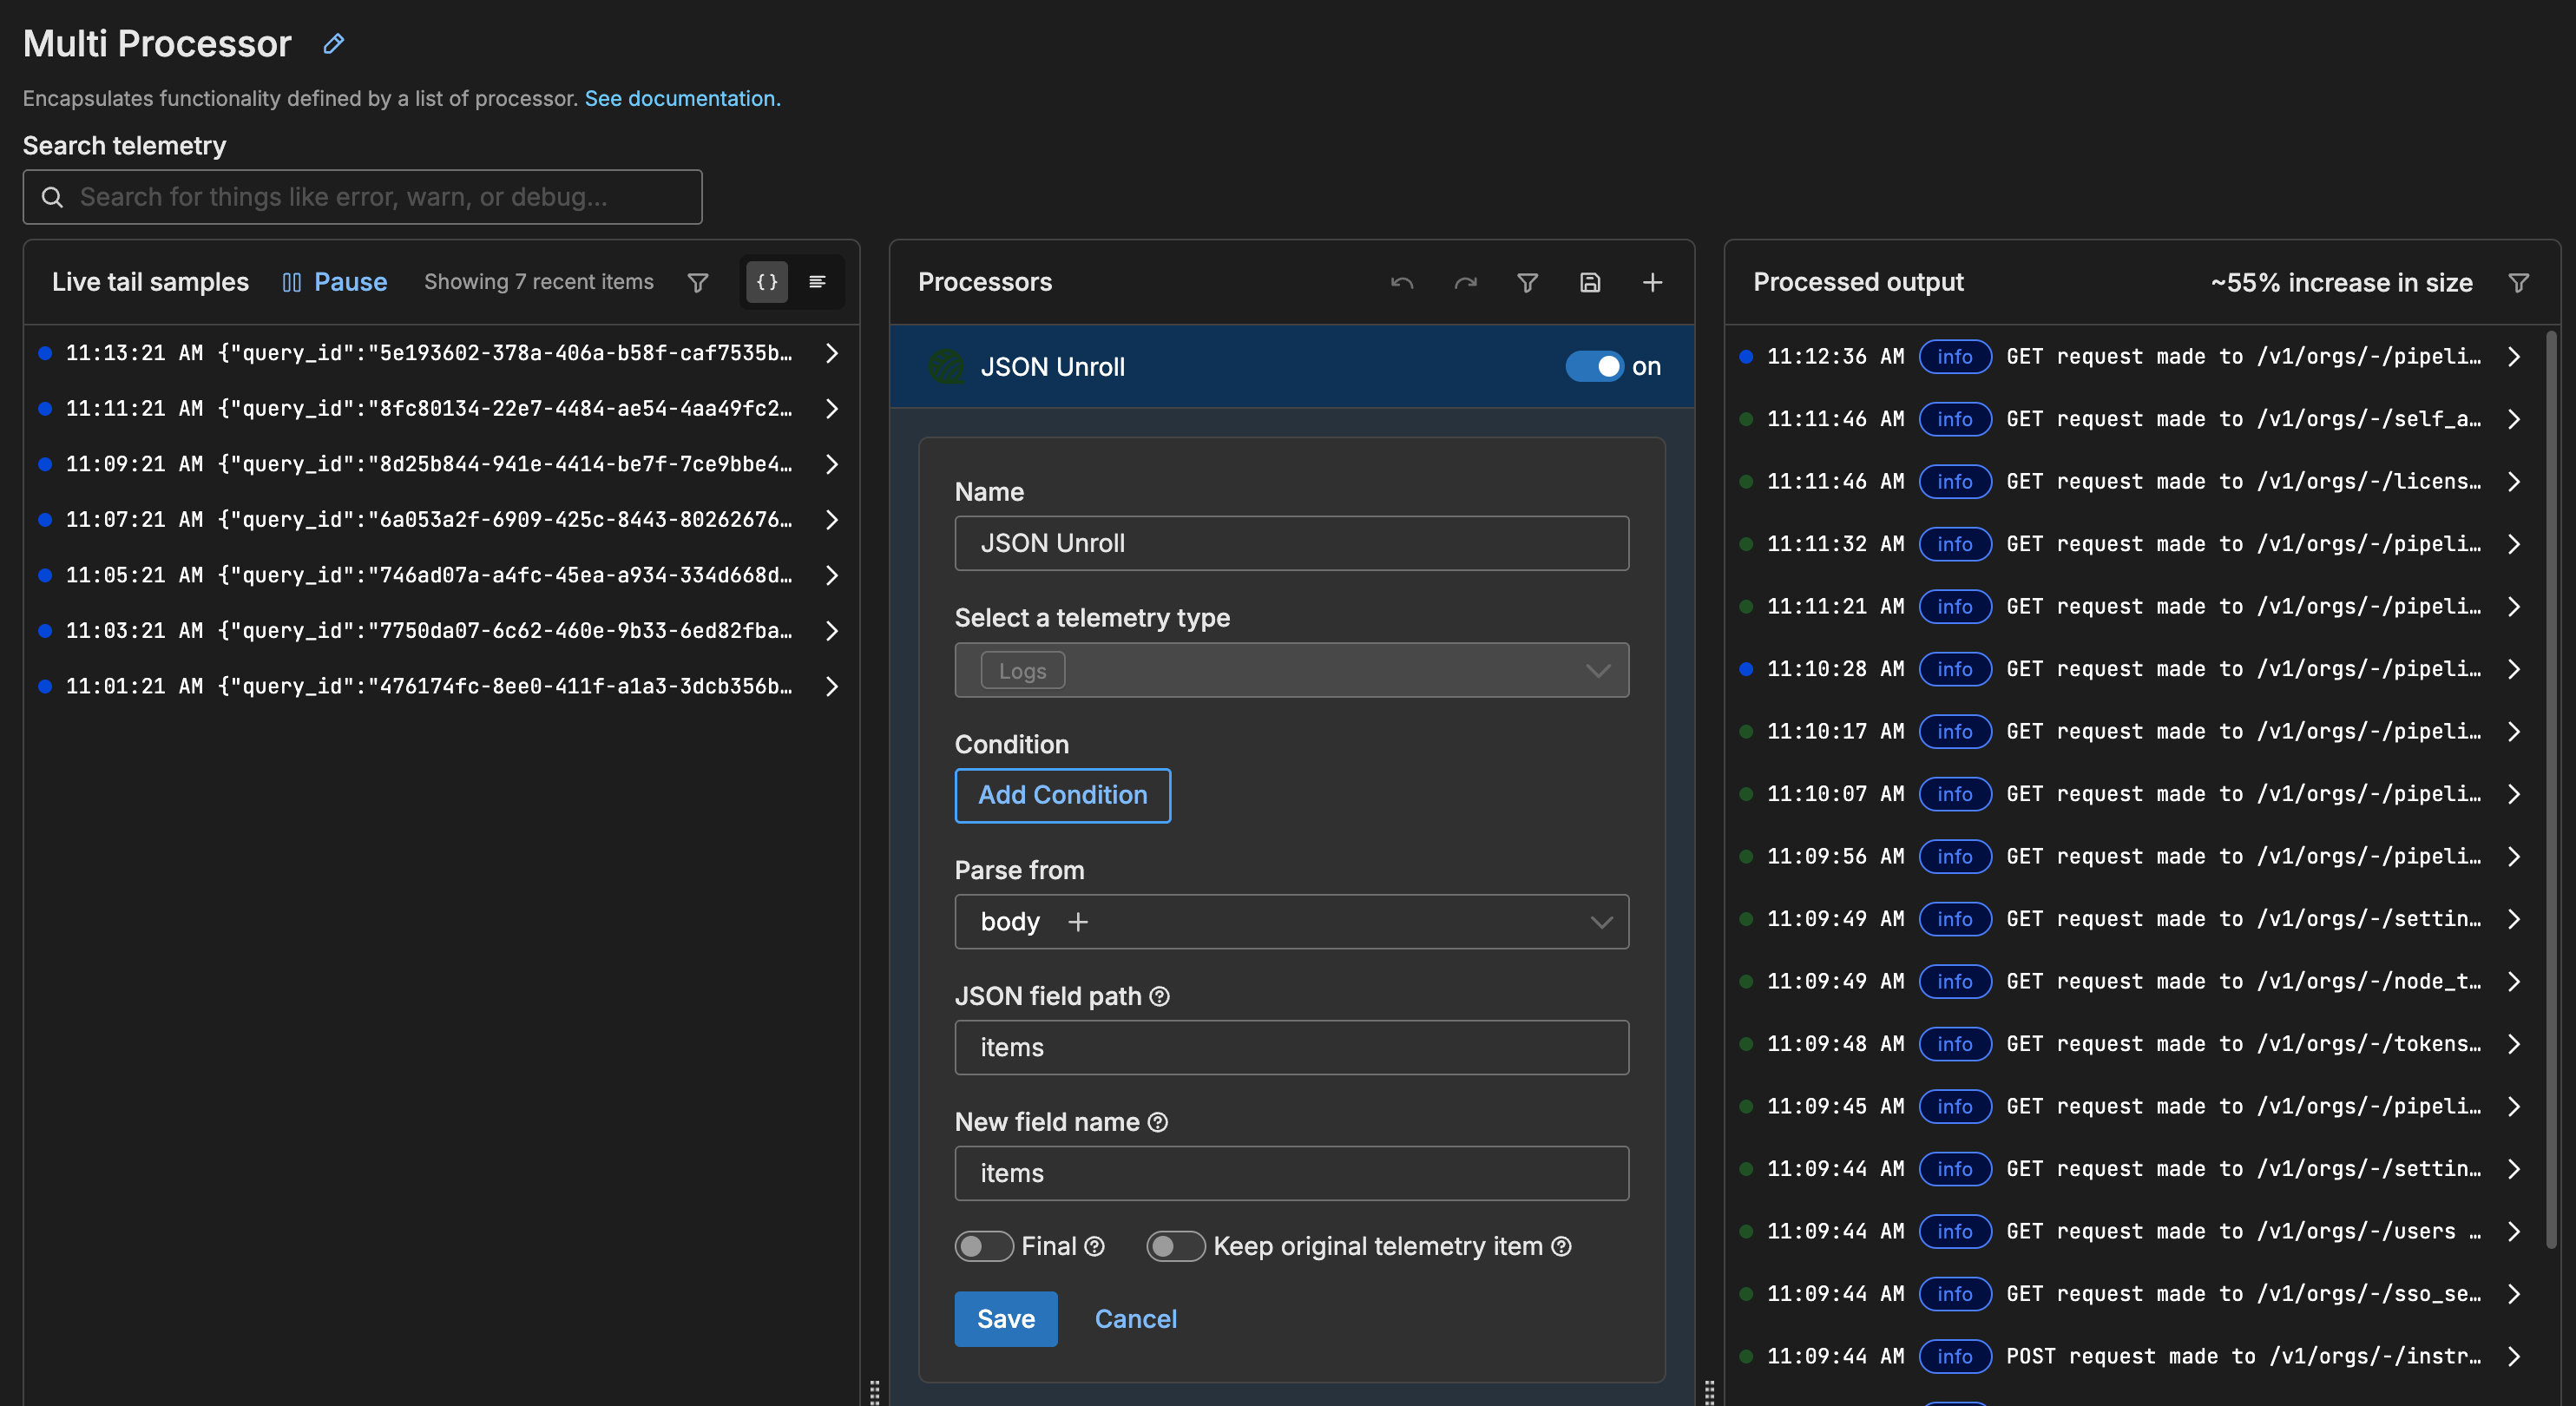
Task: Open the filter icon in Processed output
Action: [2519, 282]
